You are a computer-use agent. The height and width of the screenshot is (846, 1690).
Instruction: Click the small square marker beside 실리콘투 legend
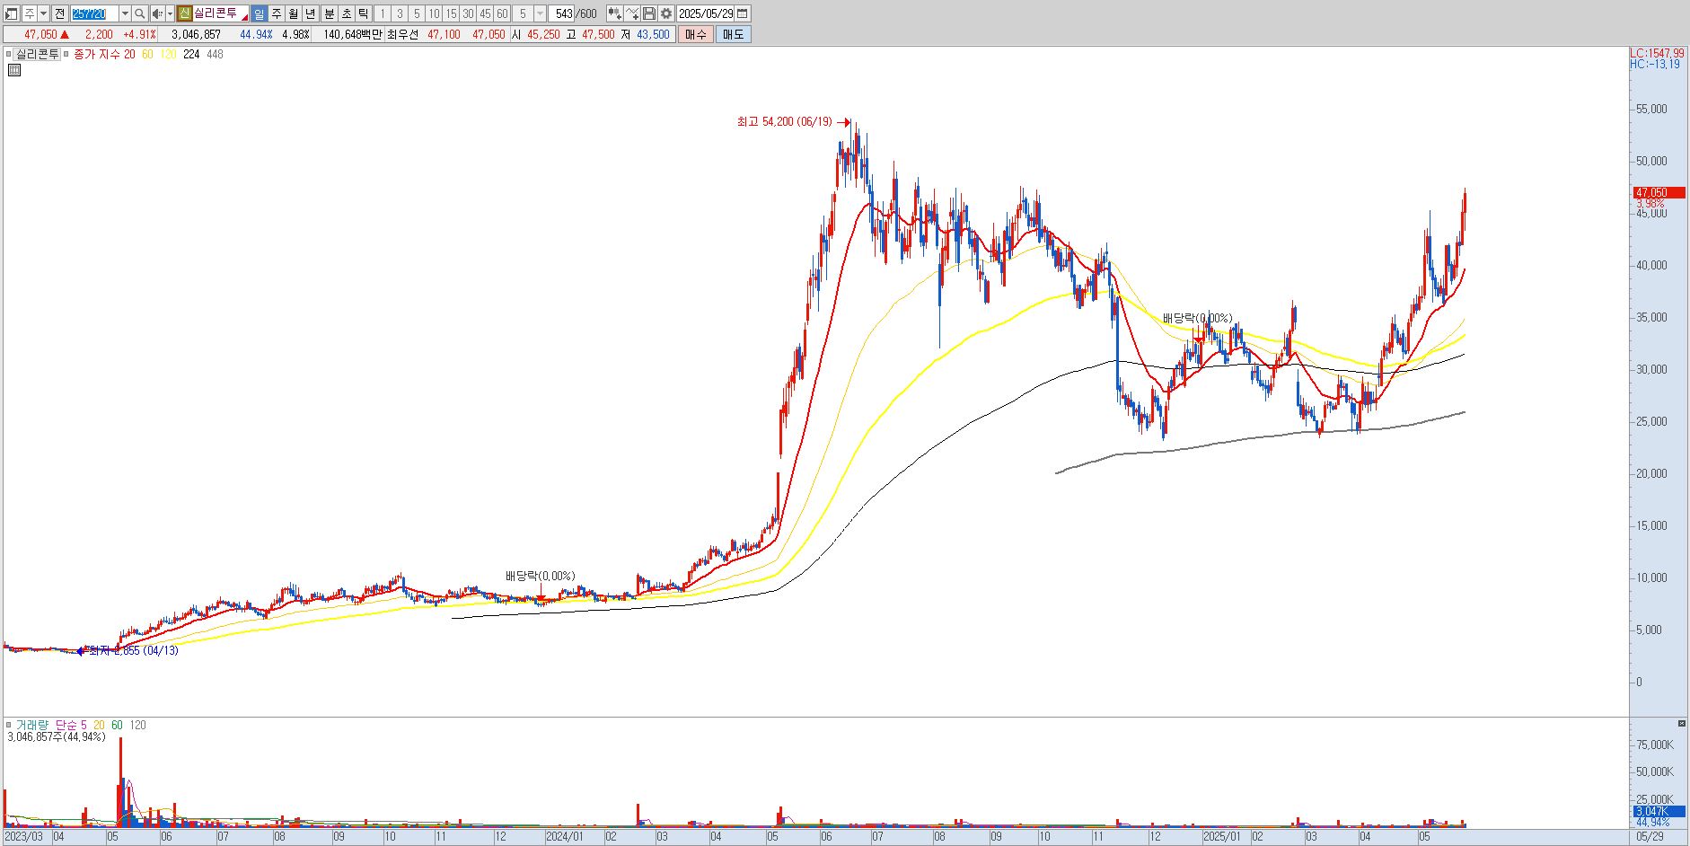coord(9,54)
